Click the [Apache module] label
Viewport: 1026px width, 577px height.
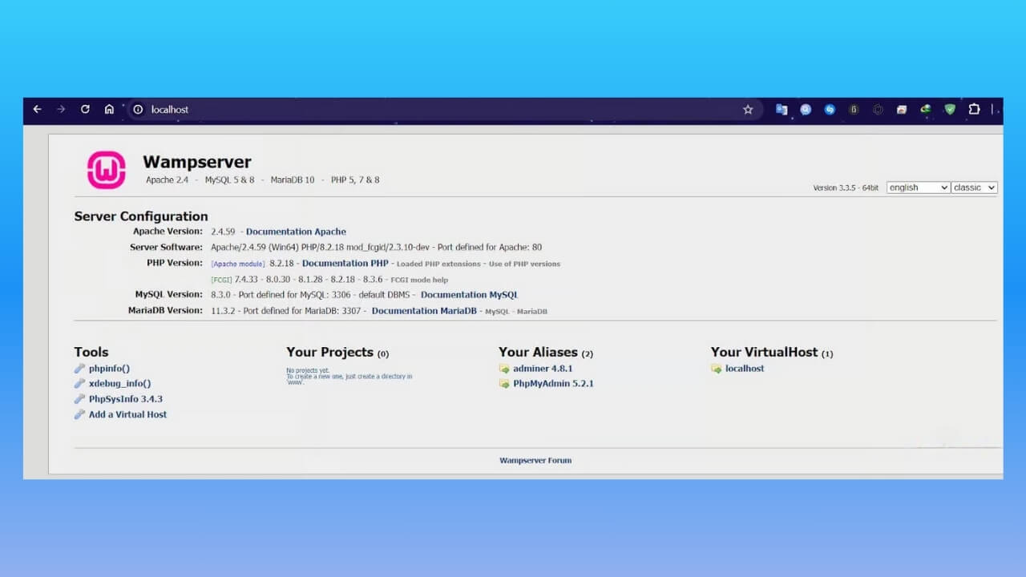coord(238,264)
